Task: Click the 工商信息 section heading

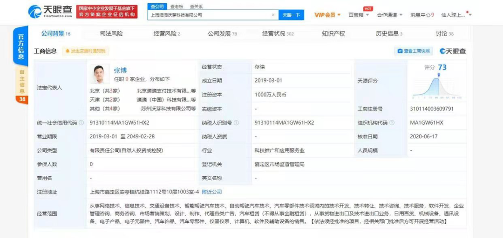Action: point(46,51)
